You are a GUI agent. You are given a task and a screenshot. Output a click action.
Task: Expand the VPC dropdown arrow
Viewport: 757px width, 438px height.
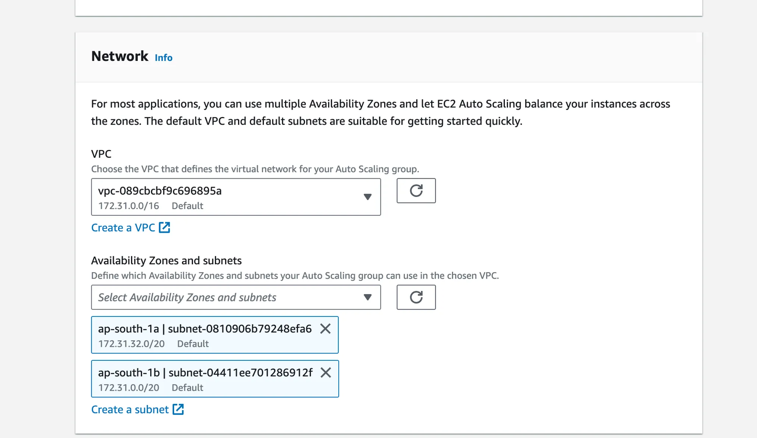click(367, 197)
